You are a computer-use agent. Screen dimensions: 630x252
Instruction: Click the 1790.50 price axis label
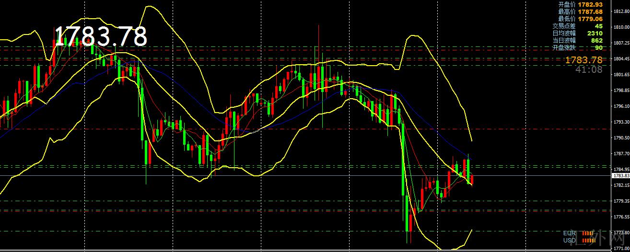621,138
